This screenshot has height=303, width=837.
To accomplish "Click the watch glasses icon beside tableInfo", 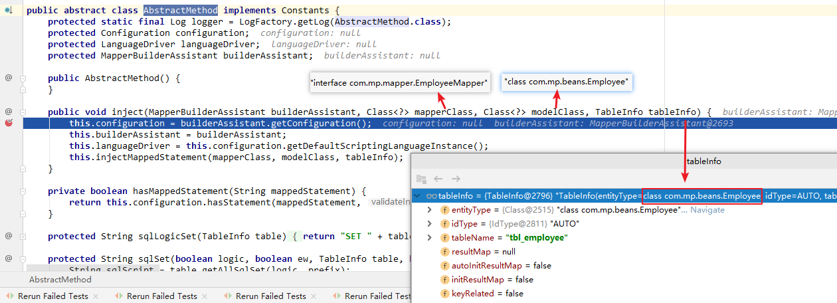I will tap(431, 196).
